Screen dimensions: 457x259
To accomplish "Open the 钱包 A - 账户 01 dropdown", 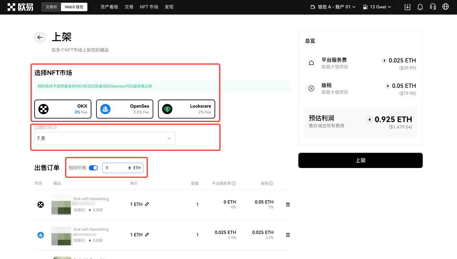I will coord(333,7).
